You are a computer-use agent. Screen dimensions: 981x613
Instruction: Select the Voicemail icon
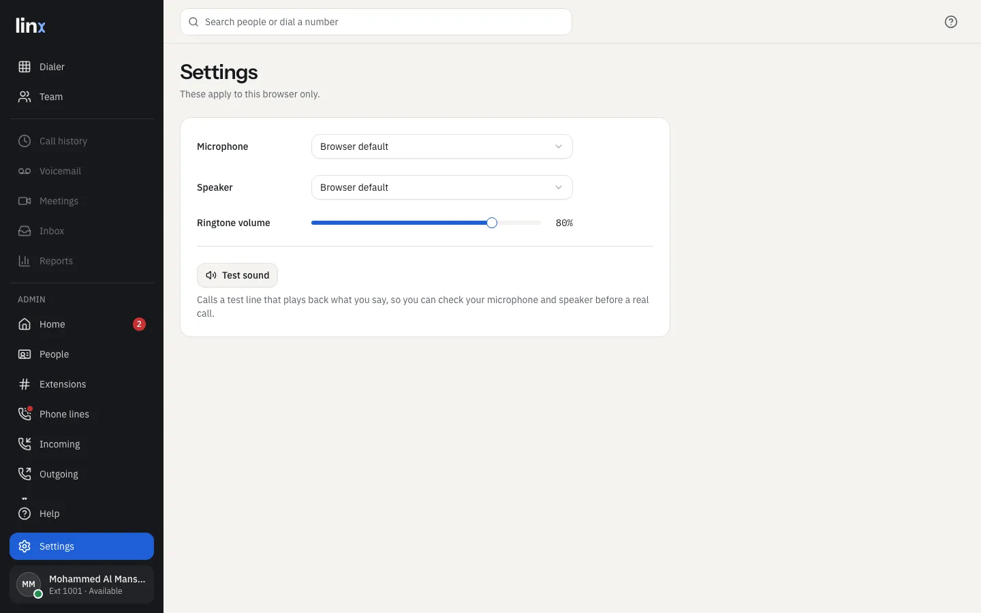(25, 171)
